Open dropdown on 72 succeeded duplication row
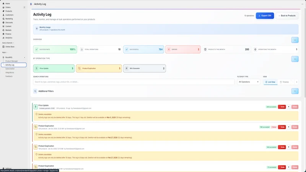Image resolution: width=306 pixels, height=172 pixels. [x=289, y=167]
